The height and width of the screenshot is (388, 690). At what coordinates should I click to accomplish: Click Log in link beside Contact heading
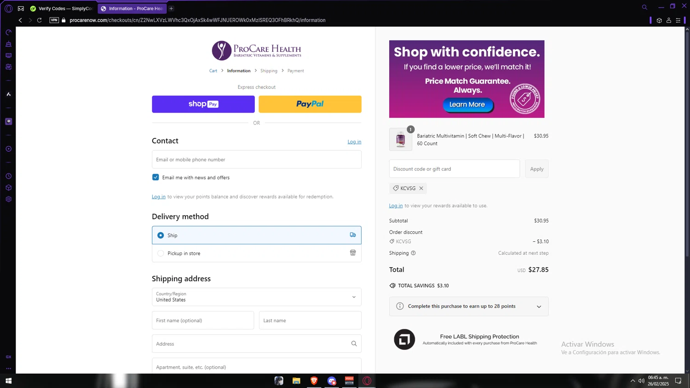point(354,142)
